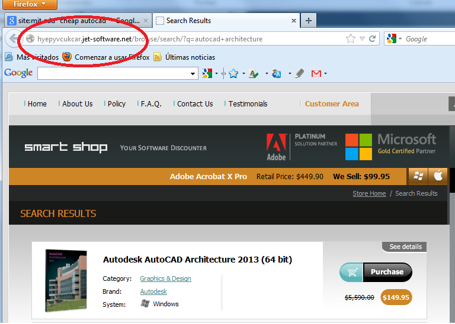Click the spell check icon in Google Toolbar
The height and width of the screenshot is (324, 455).
254,73
